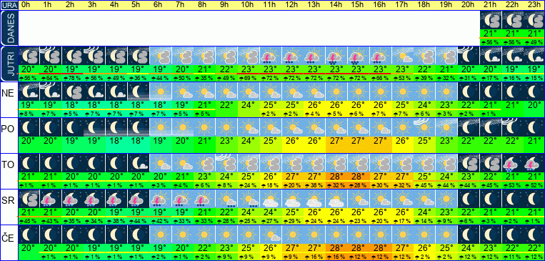The image size is (545, 261).
Task: Click the TO 22h night thunderstorm icon
Action: click(x=512, y=163)
